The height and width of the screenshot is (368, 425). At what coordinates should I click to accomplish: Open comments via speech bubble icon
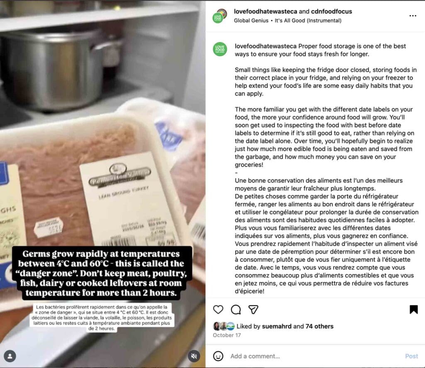tap(236, 309)
